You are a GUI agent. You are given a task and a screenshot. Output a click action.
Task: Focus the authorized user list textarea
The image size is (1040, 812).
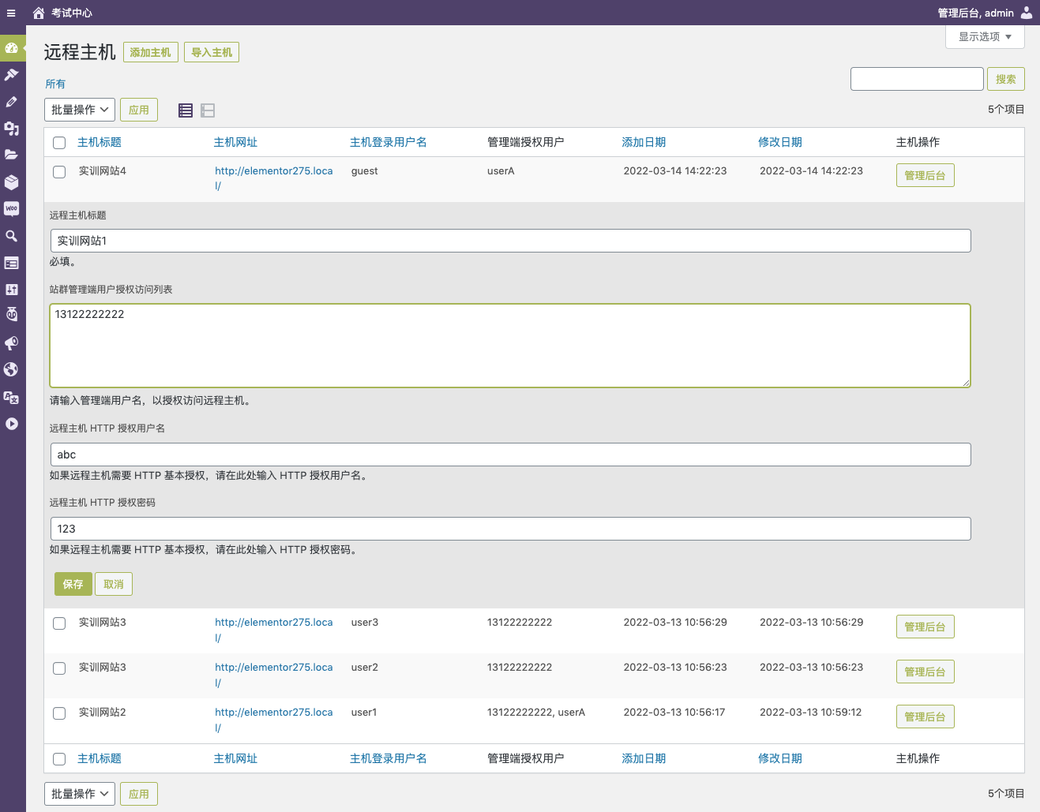coord(510,346)
